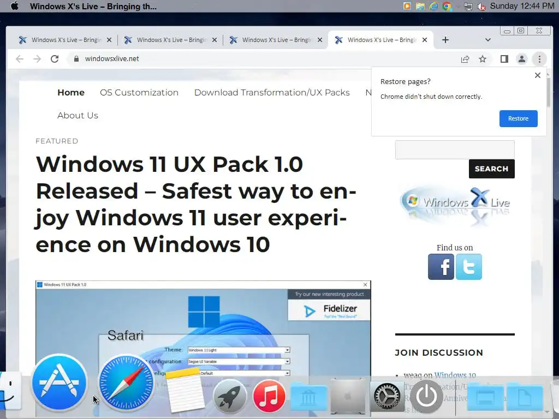Click the Sunday 12:44 PM clock
The image size is (559, 419).
522,6
